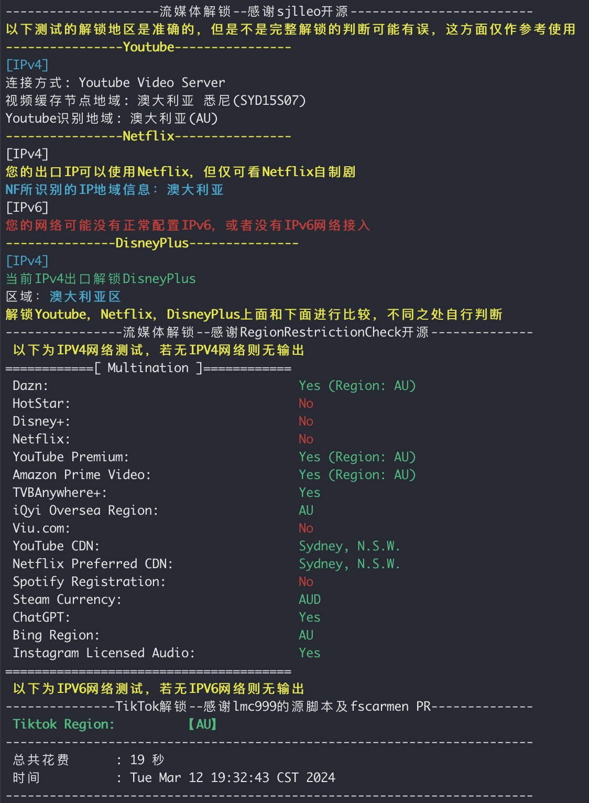
Task: Click the 'Spotify Registration:' label
Action: pos(89,582)
